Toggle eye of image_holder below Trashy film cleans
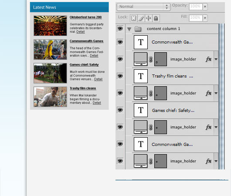 coord(120,93)
